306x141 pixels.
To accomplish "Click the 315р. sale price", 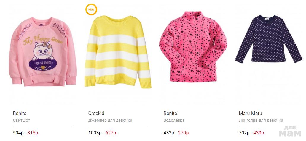I will tap(33, 133).
